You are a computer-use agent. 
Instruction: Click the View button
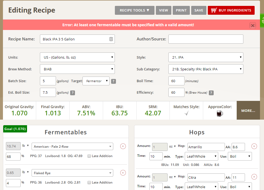tap(163, 10)
